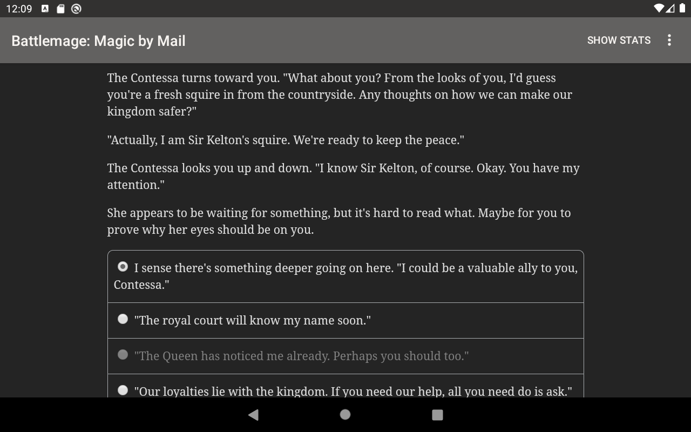Tap the Android home circle button

click(345, 414)
